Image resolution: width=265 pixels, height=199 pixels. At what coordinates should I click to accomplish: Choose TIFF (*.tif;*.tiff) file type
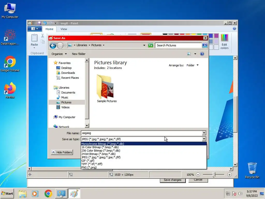(x=144, y=164)
